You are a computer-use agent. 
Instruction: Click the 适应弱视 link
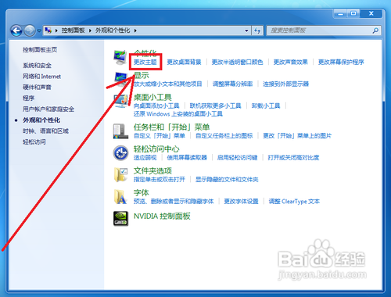click(x=145, y=158)
